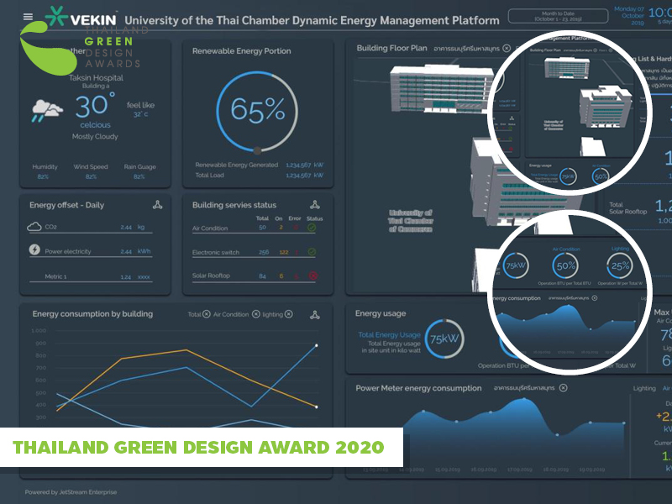Remove the Total series filter
Viewport: 672px width, 504px height.
[x=207, y=314]
